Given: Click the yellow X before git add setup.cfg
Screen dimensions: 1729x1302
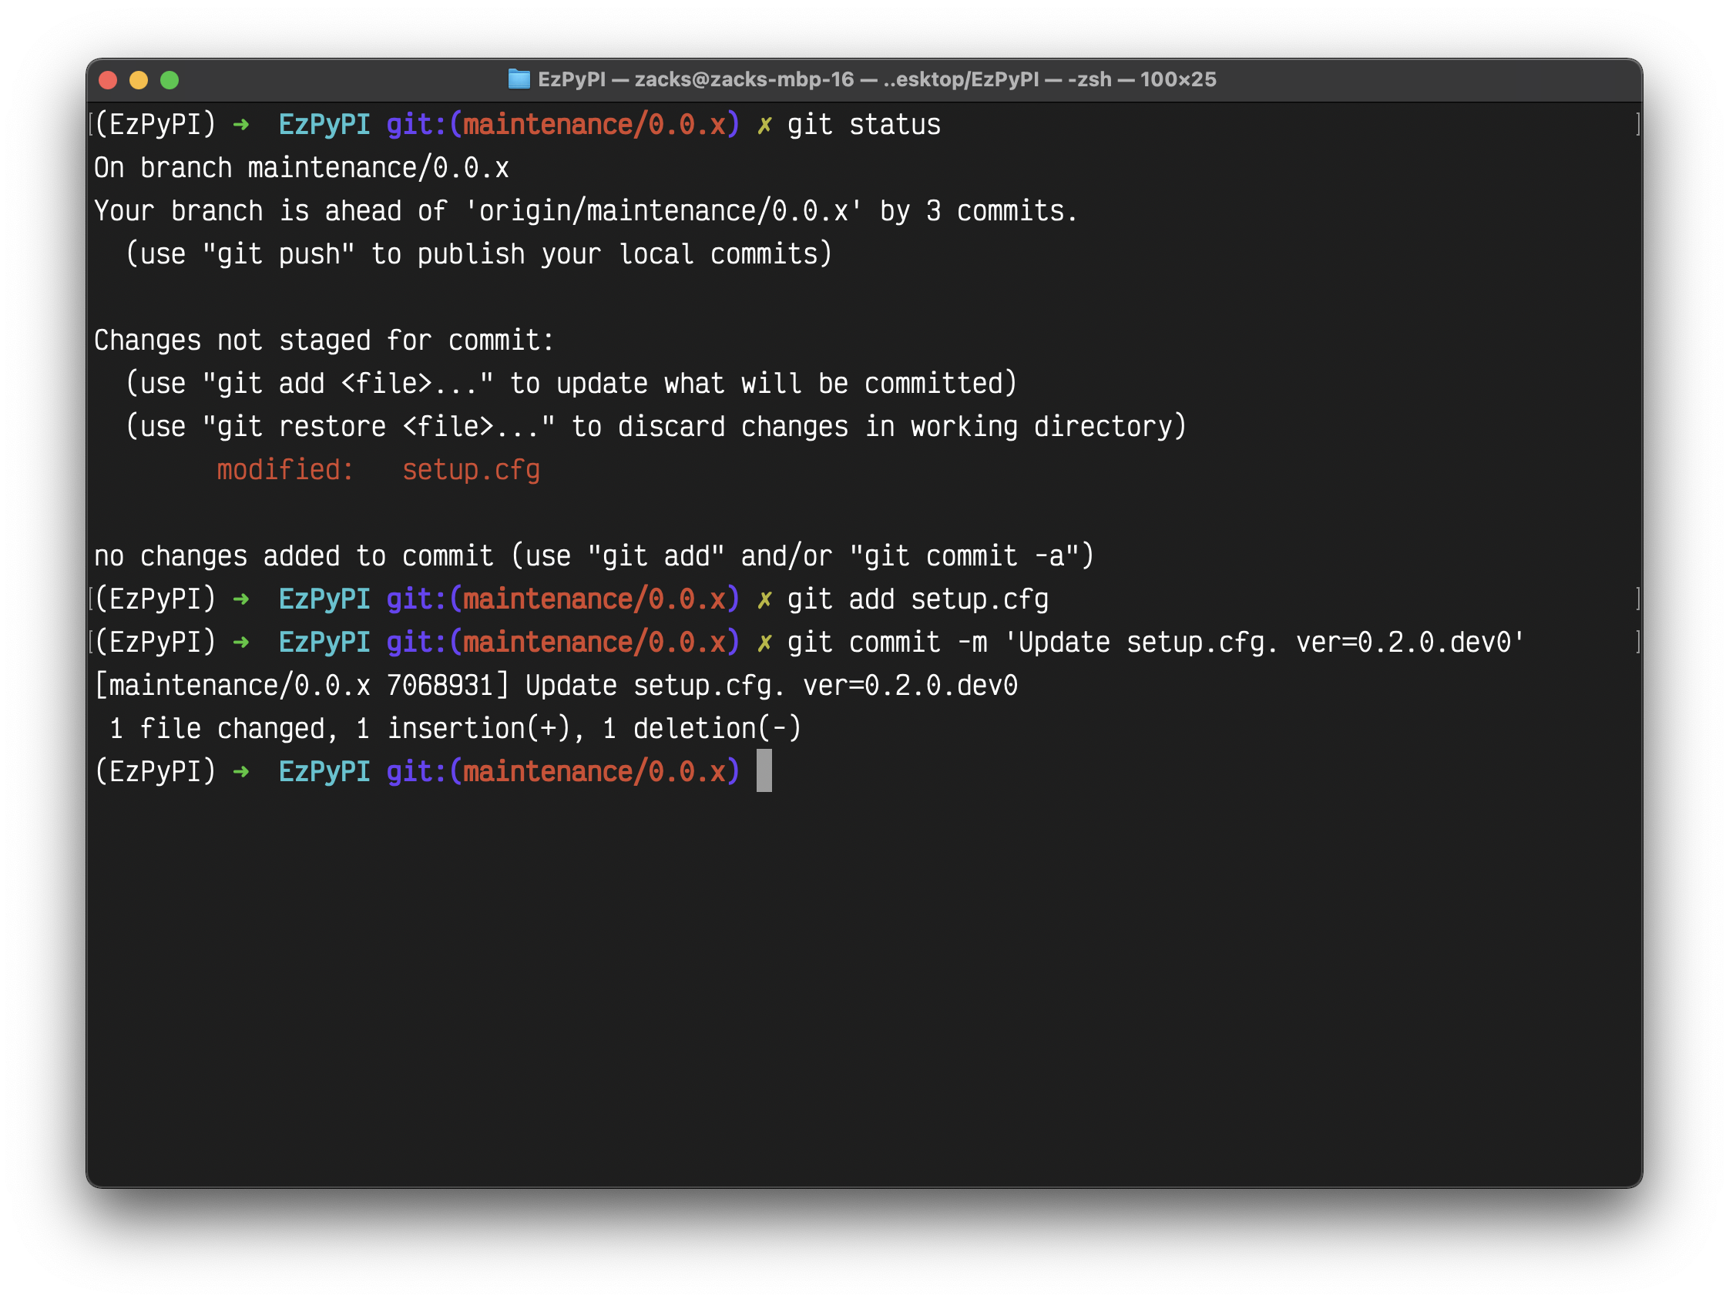Looking at the screenshot, I should 764,599.
